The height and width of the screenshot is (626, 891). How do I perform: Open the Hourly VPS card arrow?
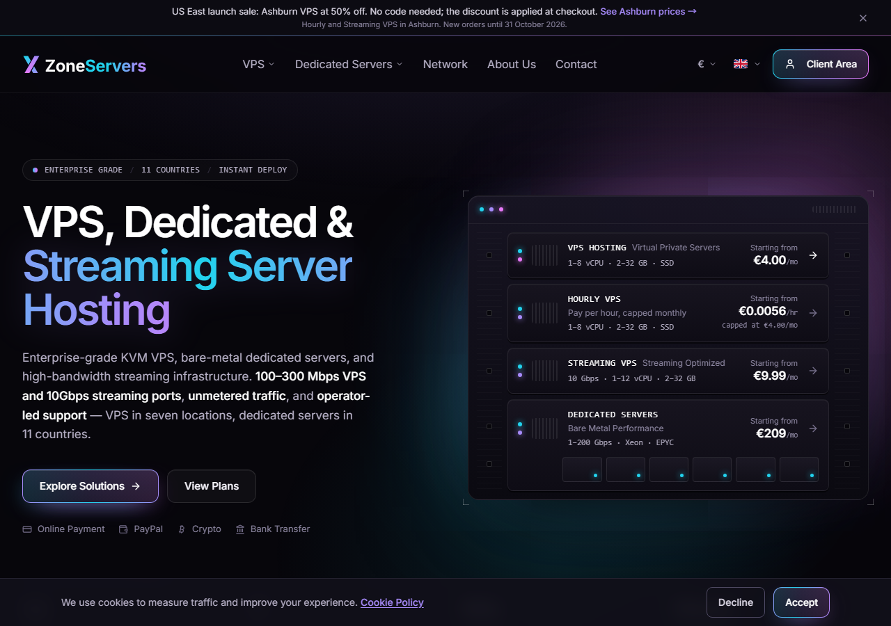[813, 313]
